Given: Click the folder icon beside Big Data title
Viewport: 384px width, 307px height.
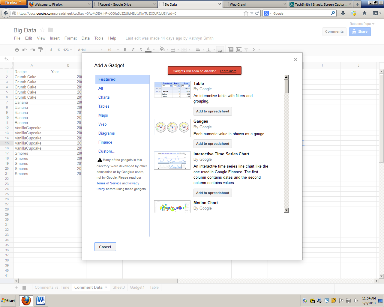Looking at the screenshot, I should (51, 30).
